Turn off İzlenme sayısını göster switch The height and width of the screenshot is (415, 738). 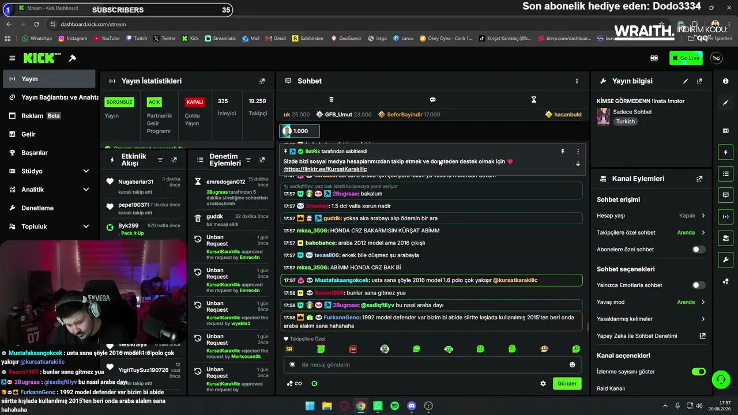[x=698, y=372]
